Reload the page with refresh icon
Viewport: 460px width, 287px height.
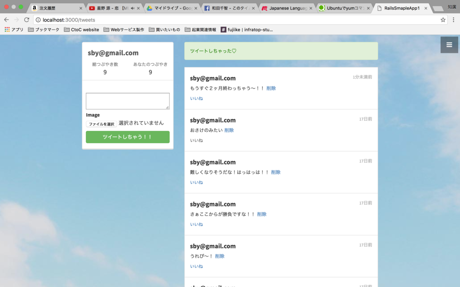click(x=27, y=20)
